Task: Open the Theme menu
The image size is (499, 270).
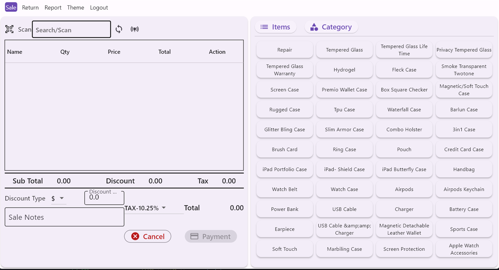Action: pos(76,7)
